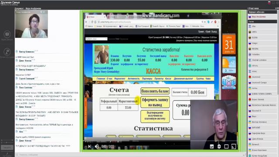
Task: Select participant 'Valentina' in guest list
Action: pos(262,55)
